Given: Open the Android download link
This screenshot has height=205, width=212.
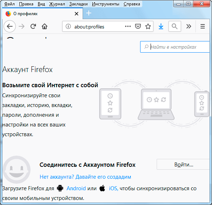Looking at the screenshot, I should (x=76, y=188).
